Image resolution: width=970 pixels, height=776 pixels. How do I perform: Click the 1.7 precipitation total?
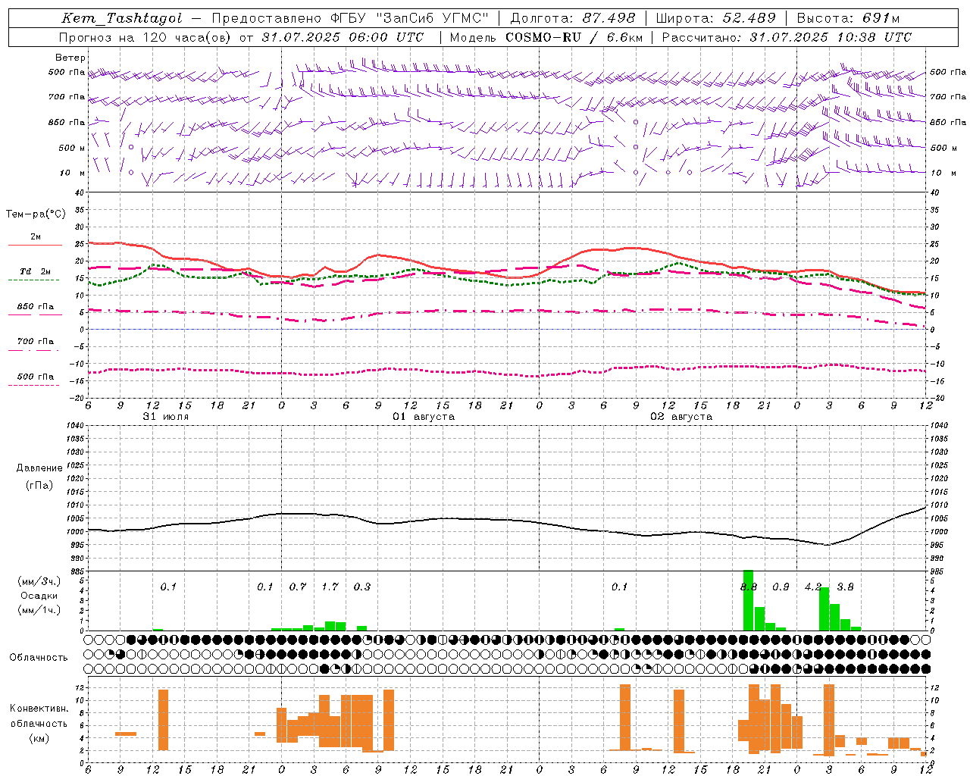click(x=330, y=587)
